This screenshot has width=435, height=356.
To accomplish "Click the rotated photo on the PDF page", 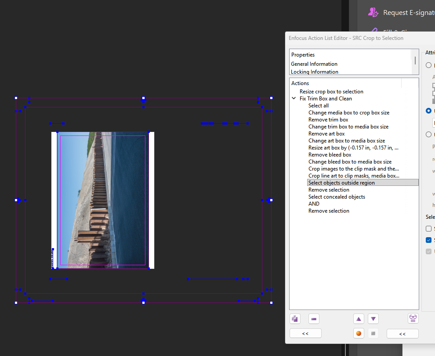I will tap(103, 200).
